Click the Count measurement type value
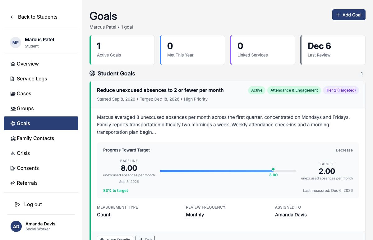Viewport: 373px width, 240px height. click(x=104, y=215)
